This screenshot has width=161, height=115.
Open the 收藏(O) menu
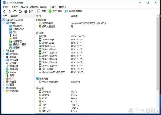tap(44, 7)
